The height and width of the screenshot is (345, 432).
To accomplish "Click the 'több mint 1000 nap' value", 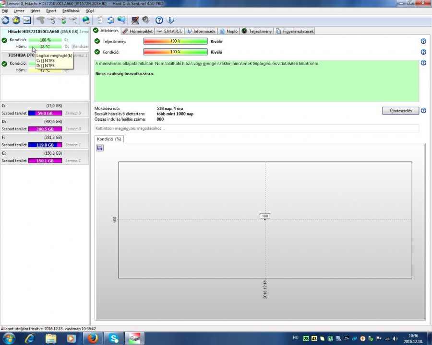I will [x=175, y=114].
